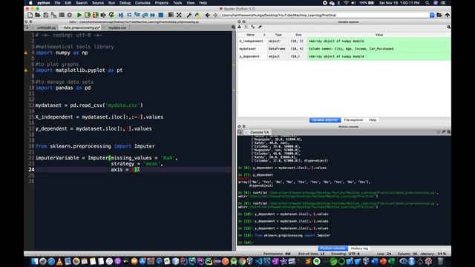Click the console clear/eraser pencil icon

coord(444,132)
